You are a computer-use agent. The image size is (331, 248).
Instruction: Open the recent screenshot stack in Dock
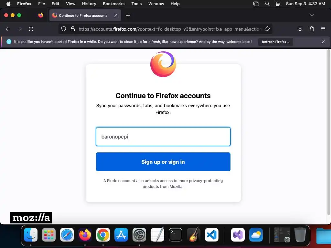click(x=282, y=234)
